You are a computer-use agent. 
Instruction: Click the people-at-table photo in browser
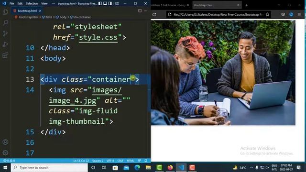click(223, 73)
